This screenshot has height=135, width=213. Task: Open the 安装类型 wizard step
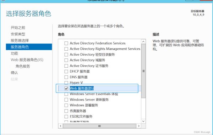coord(18,34)
